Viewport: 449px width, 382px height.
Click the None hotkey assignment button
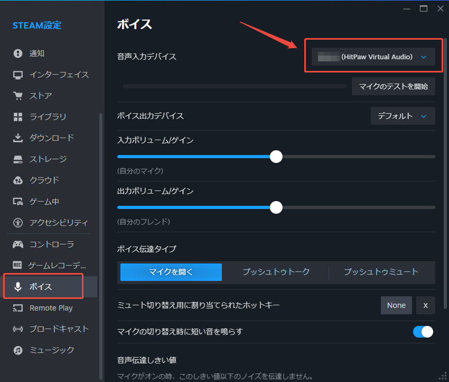[x=396, y=305]
